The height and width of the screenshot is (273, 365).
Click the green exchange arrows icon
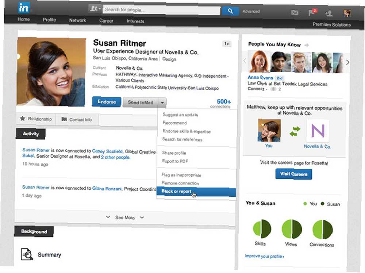tap(295, 131)
